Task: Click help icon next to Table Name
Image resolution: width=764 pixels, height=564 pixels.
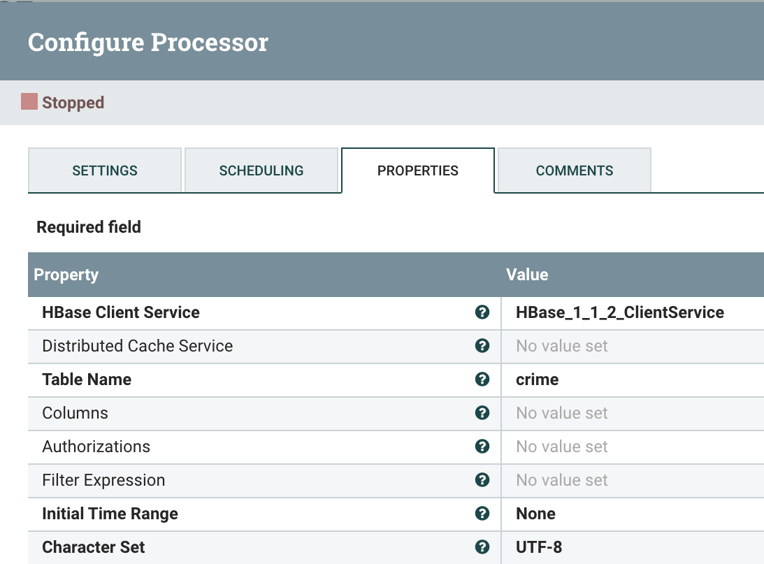Action: click(x=482, y=379)
